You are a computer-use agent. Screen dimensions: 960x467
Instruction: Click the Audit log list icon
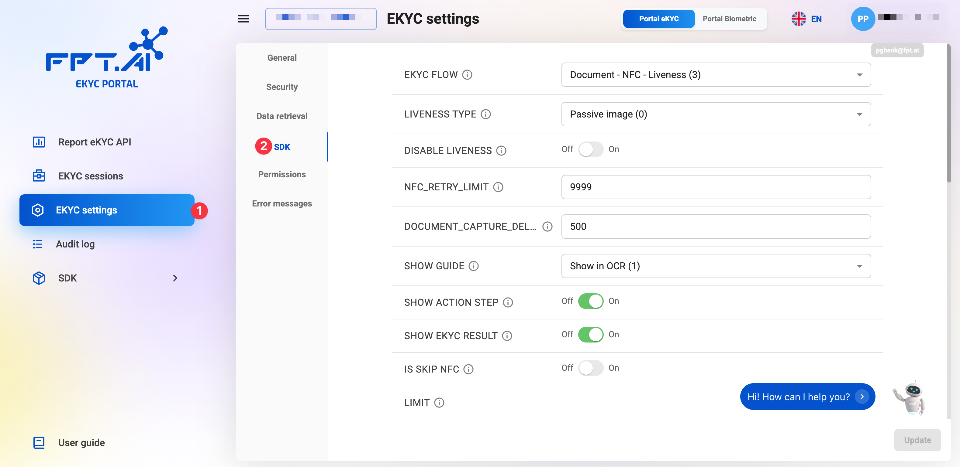tap(38, 244)
